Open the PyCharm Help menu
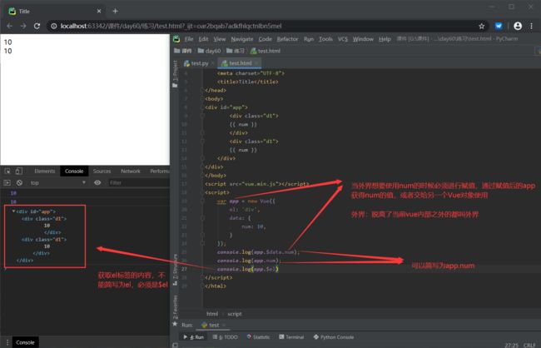This screenshot has height=348, width=541. [x=385, y=39]
